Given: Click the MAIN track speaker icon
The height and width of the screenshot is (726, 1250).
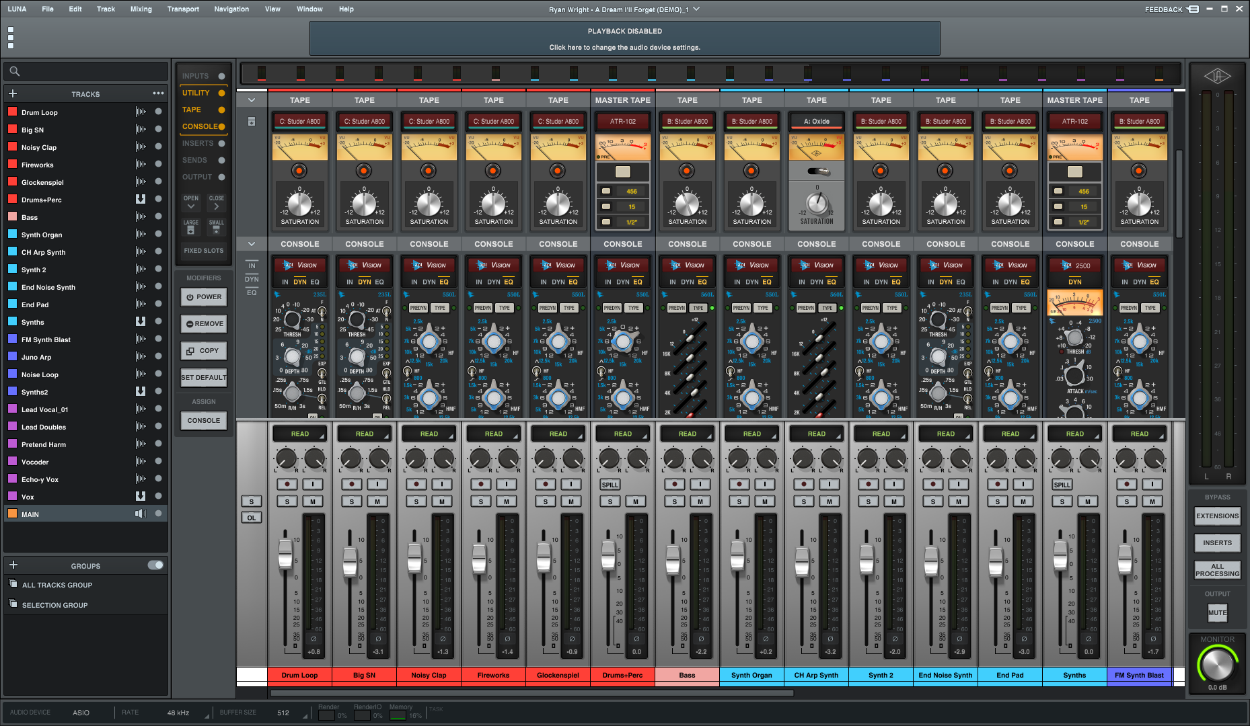Looking at the screenshot, I should tap(140, 514).
